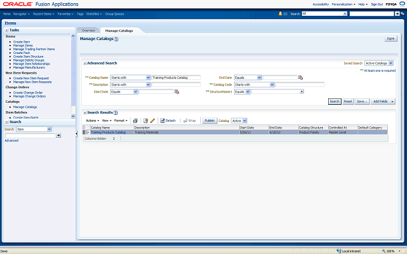Click the Create catalog icon in results toolbar
This screenshot has height=254, width=407.
[x=146, y=120]
